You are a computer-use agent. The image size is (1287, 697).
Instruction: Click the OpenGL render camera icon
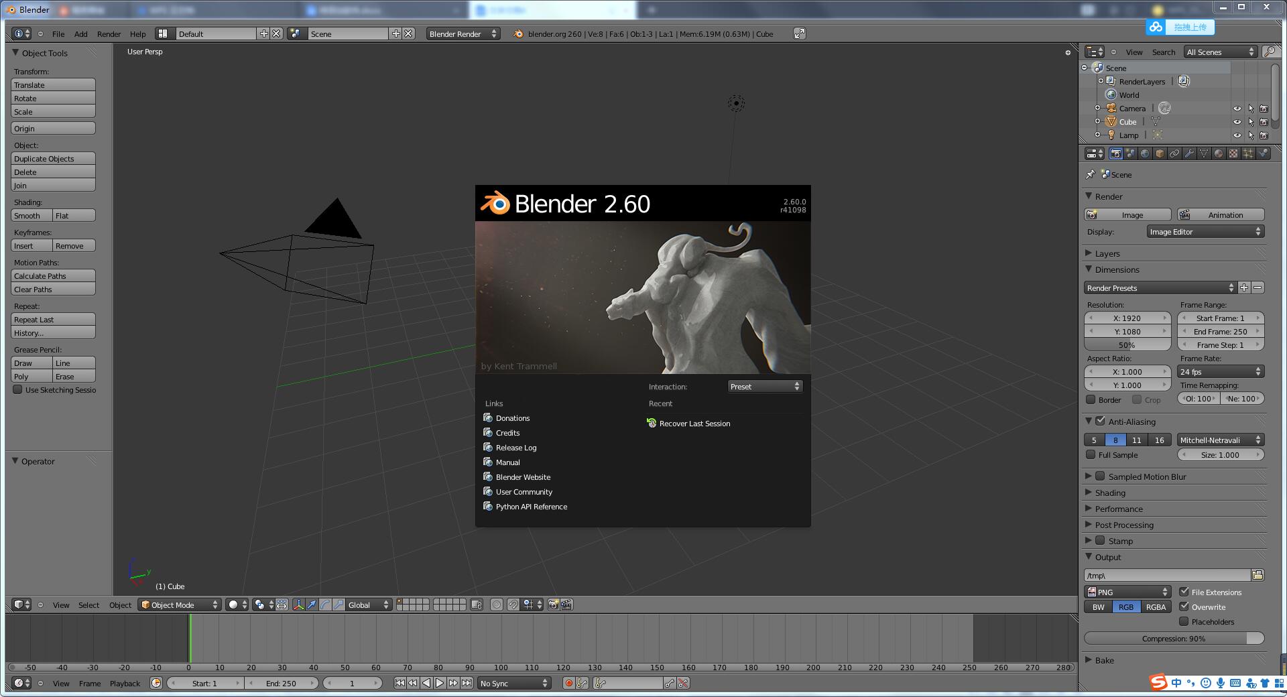coord(553,605)
